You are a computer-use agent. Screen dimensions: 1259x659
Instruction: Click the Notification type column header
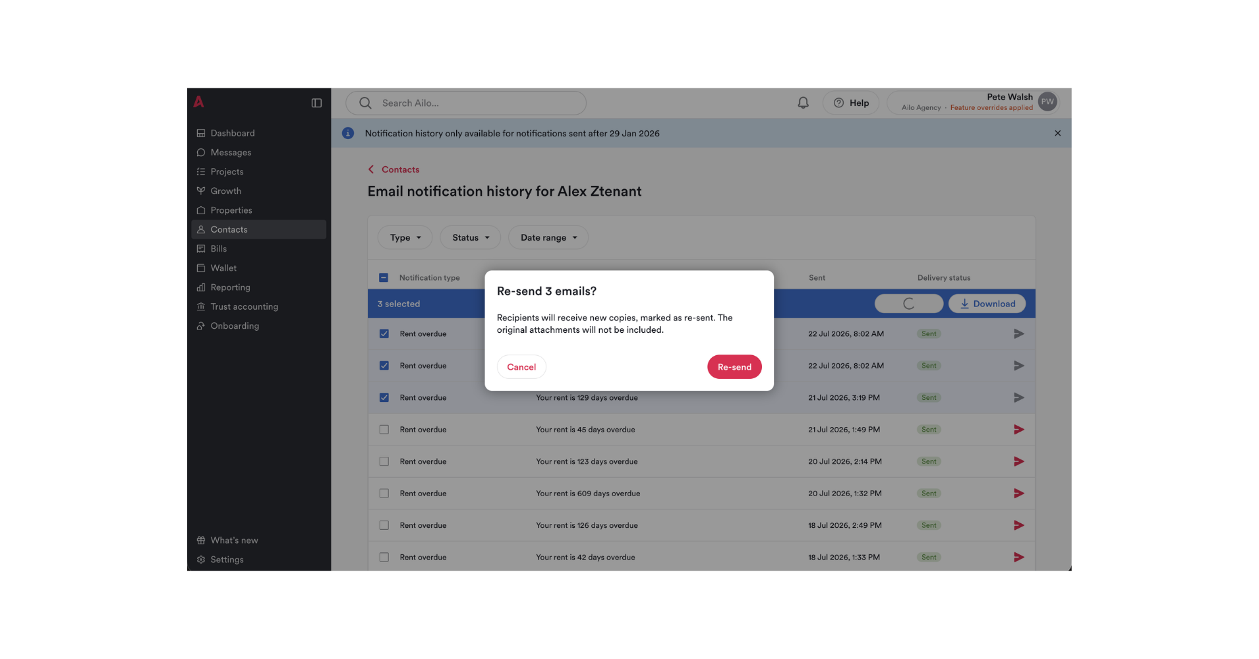point(429,277)
